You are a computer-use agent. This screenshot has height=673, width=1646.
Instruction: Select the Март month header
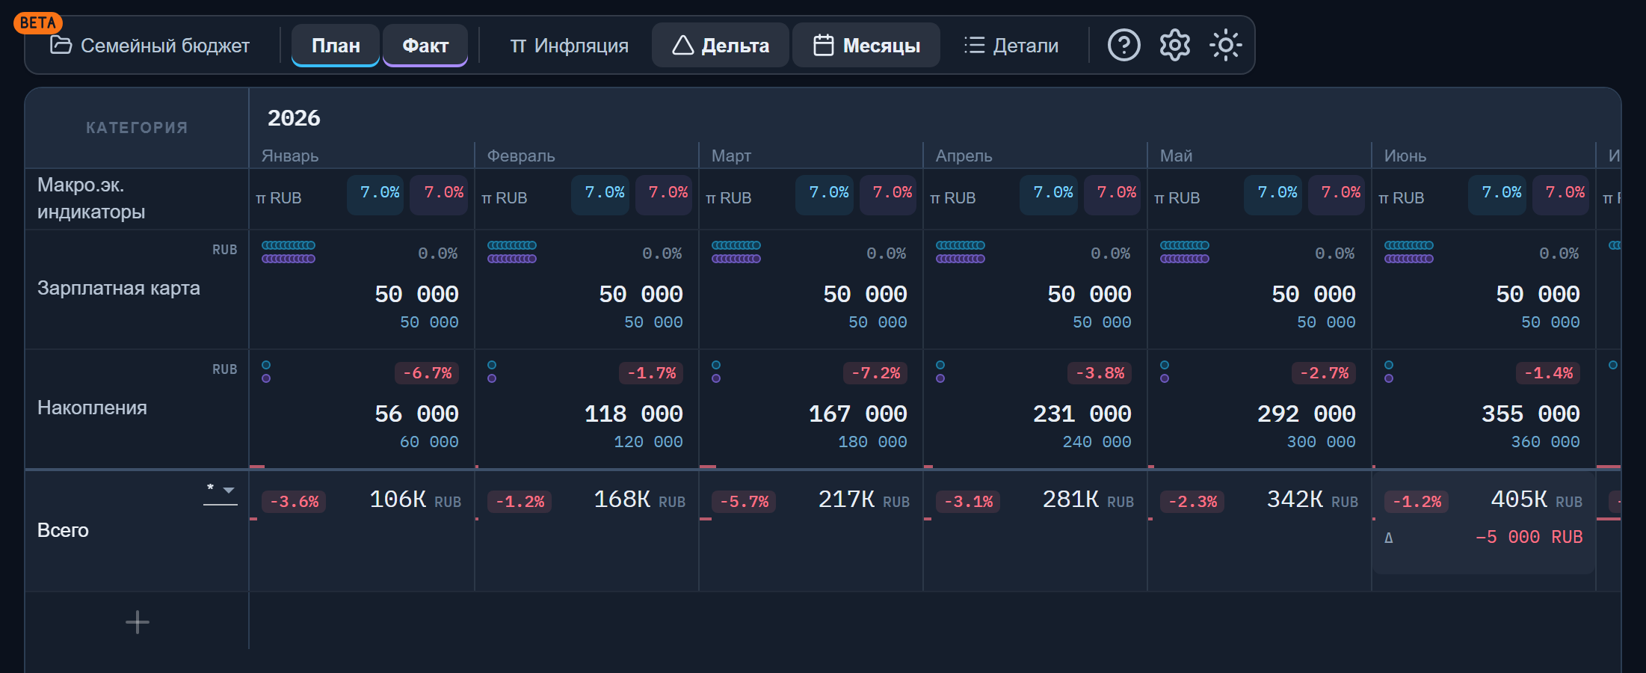point(731,156)
